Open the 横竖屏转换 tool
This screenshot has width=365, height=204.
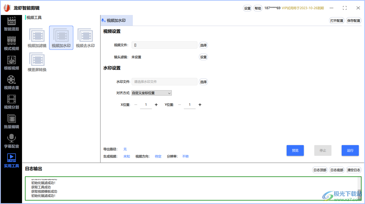pyautogui.click(x=37, y=62)
